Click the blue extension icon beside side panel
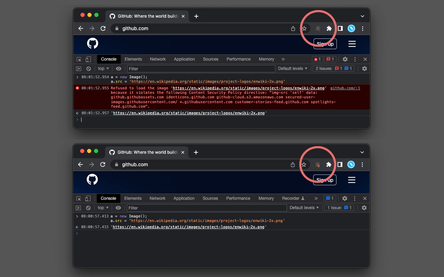This screenshot has width=444, height=277. coord(351,28)
